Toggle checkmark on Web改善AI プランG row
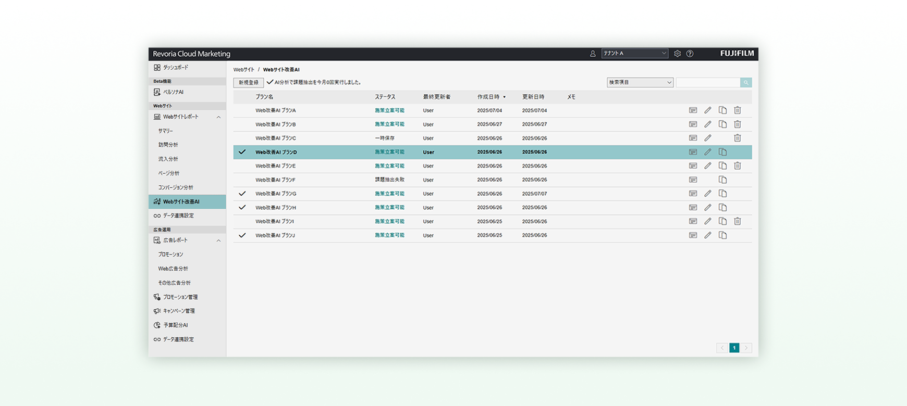Image resolution: width=907 pixels, height=406 pixels. coord(242,194)
